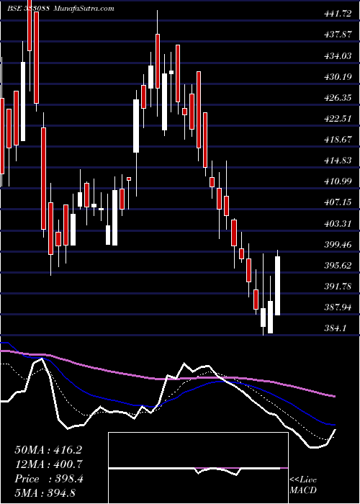Select the 387.94 price level label
The width and height of the screenshot is (360, 504).
(x=338, y=307)
